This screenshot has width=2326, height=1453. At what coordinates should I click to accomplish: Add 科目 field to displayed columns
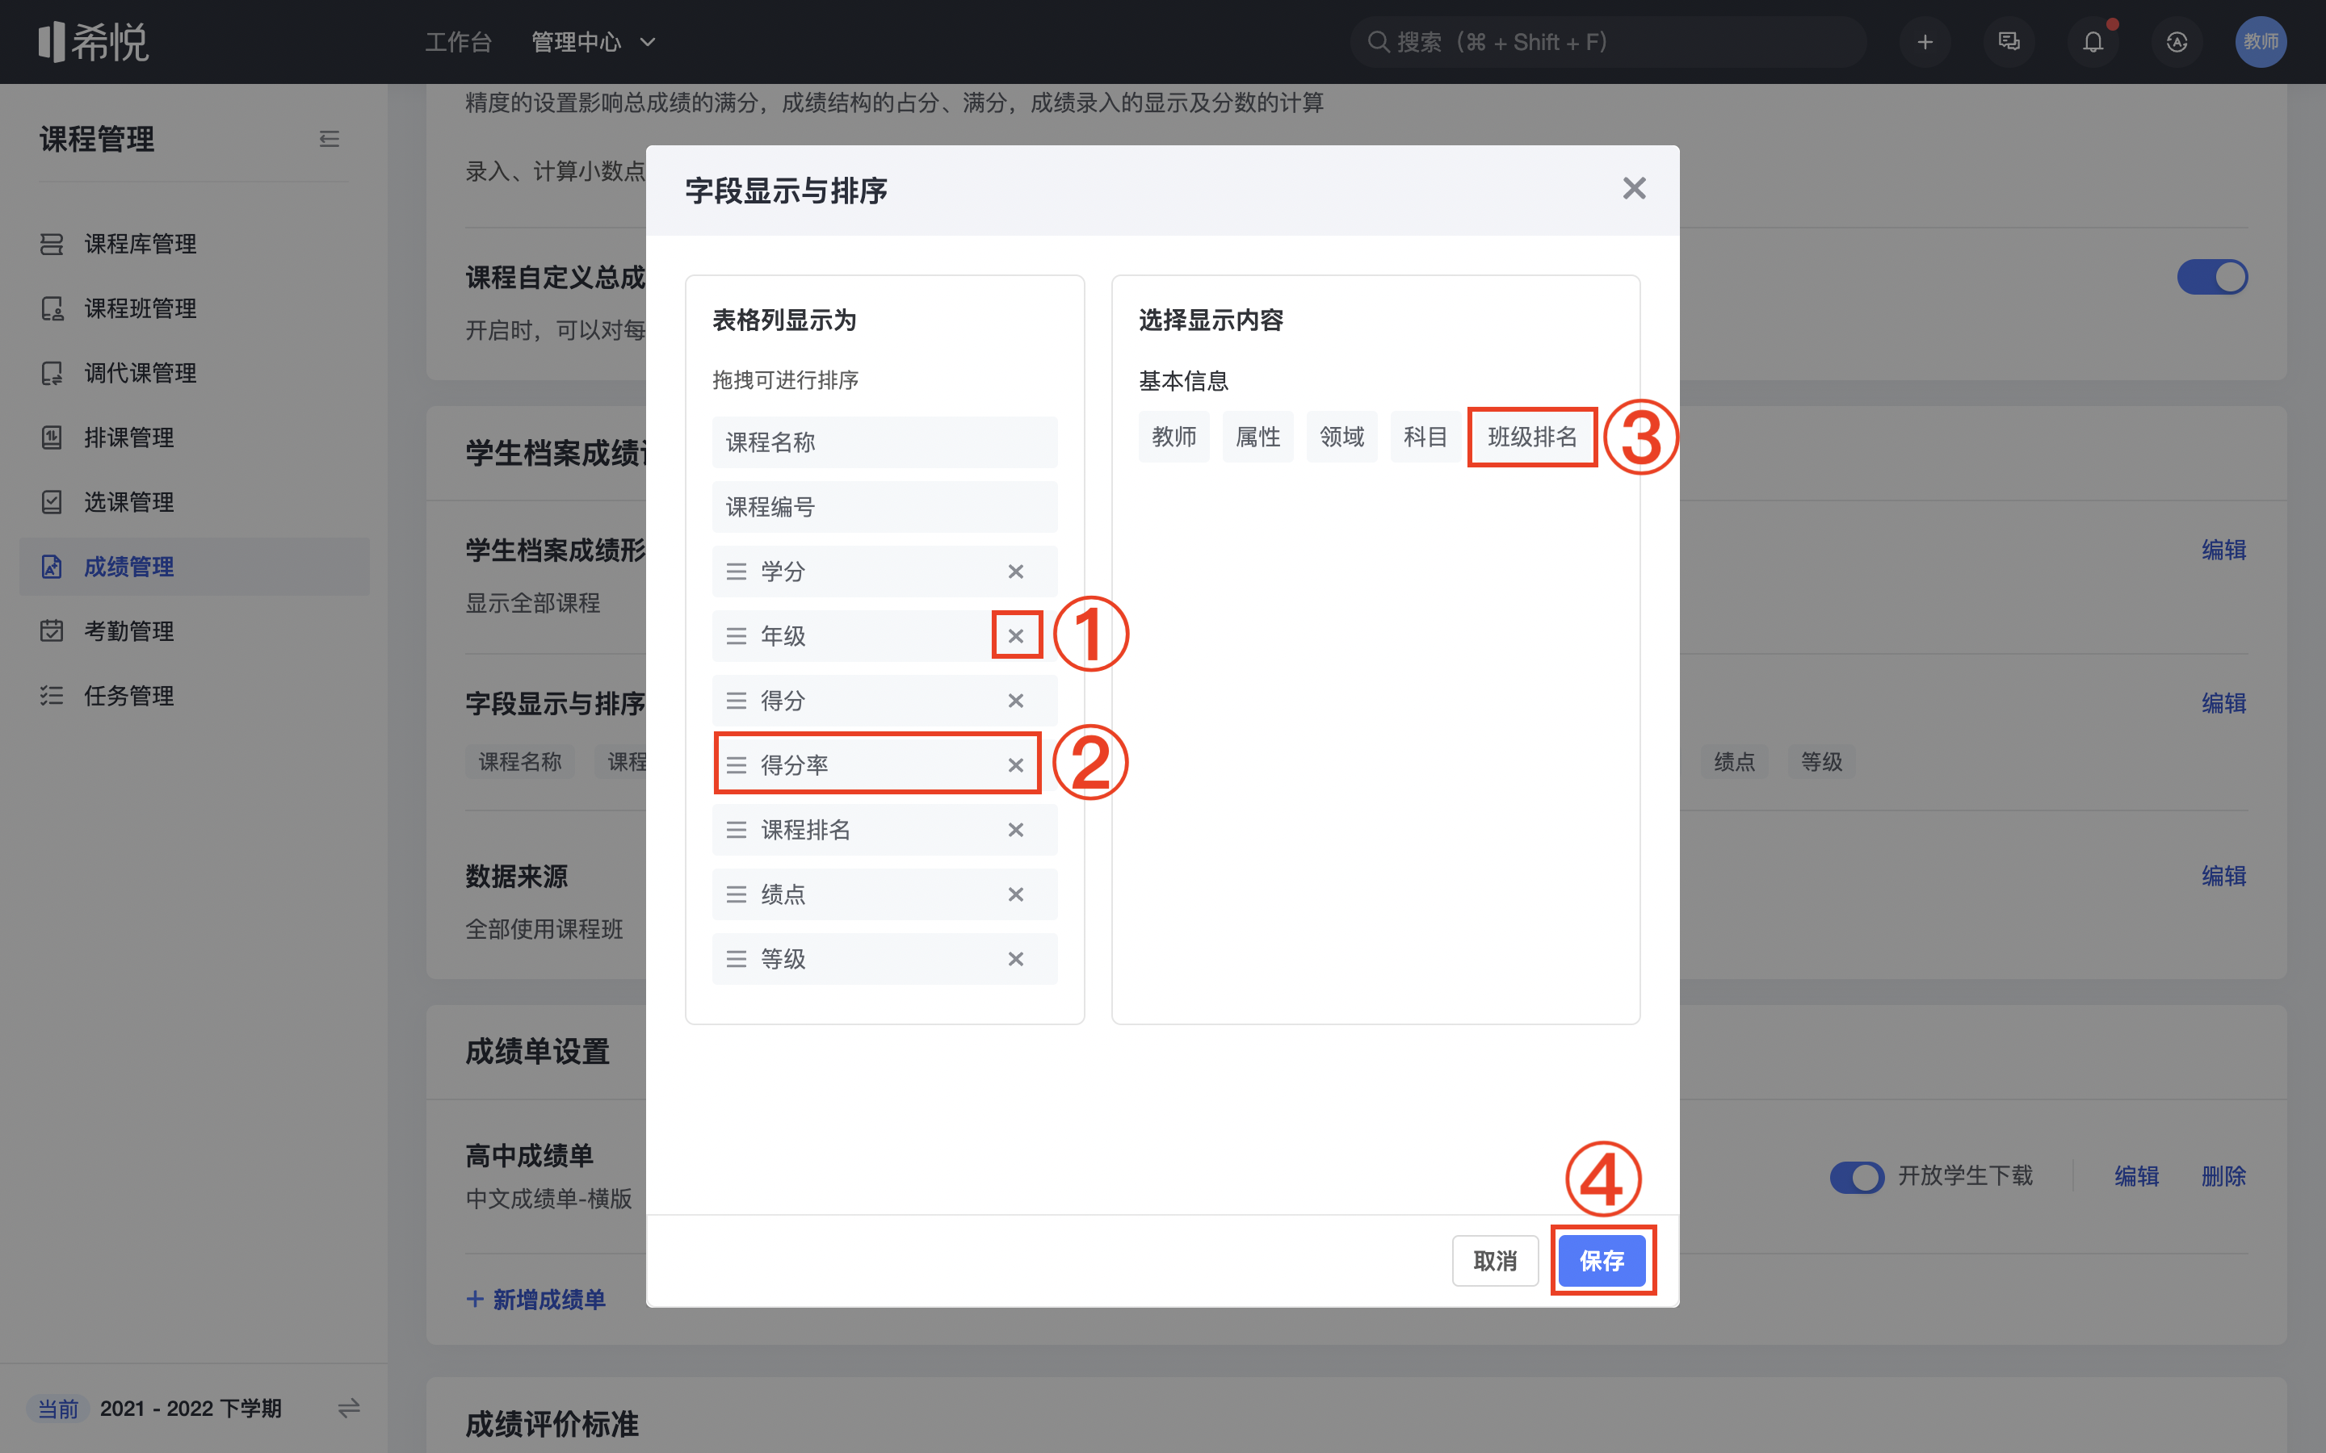point(1425,438)
